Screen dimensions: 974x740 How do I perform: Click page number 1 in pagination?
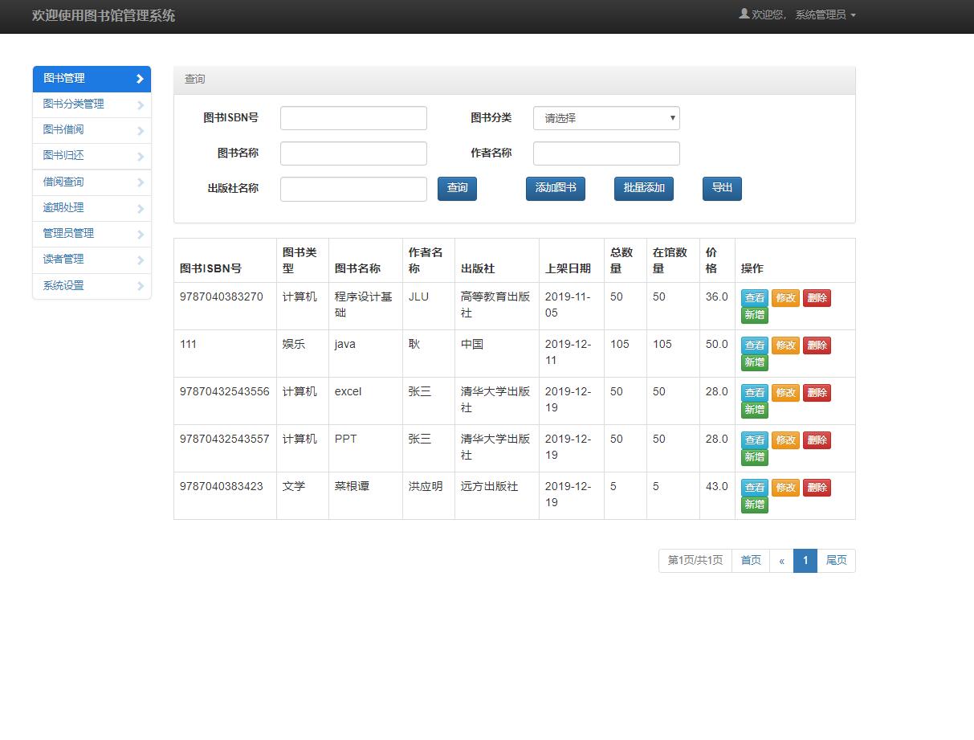[805, 560]
